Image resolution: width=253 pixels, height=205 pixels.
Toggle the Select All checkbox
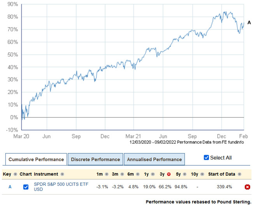[x=206, y=158]
